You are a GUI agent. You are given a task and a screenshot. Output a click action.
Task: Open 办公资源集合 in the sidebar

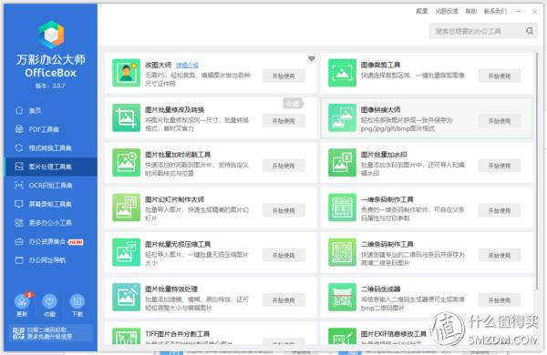[50, 241]
